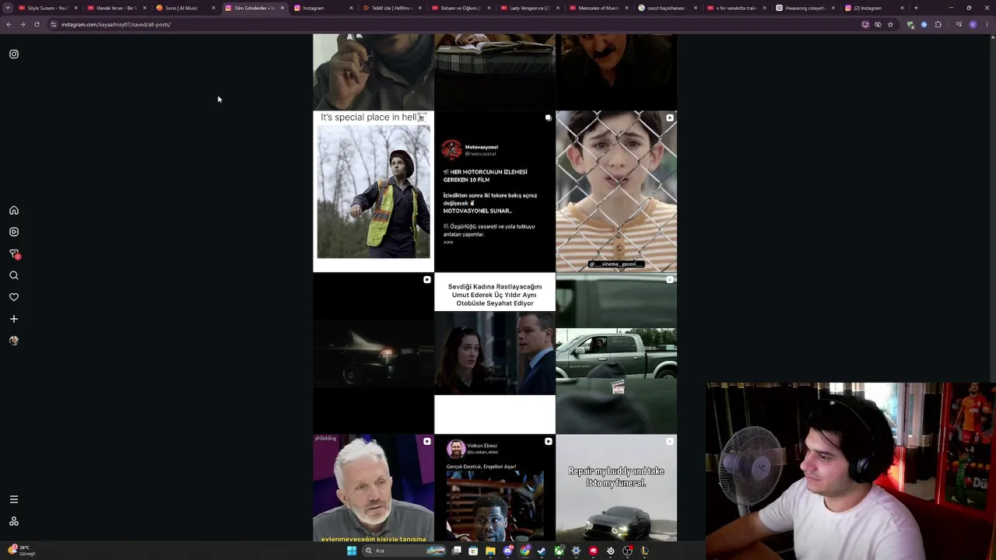This screenshot has width=996, height=560.
Task: Open the Meta apps icon at sidebar bottom
Action: click(x=14, y=521)
